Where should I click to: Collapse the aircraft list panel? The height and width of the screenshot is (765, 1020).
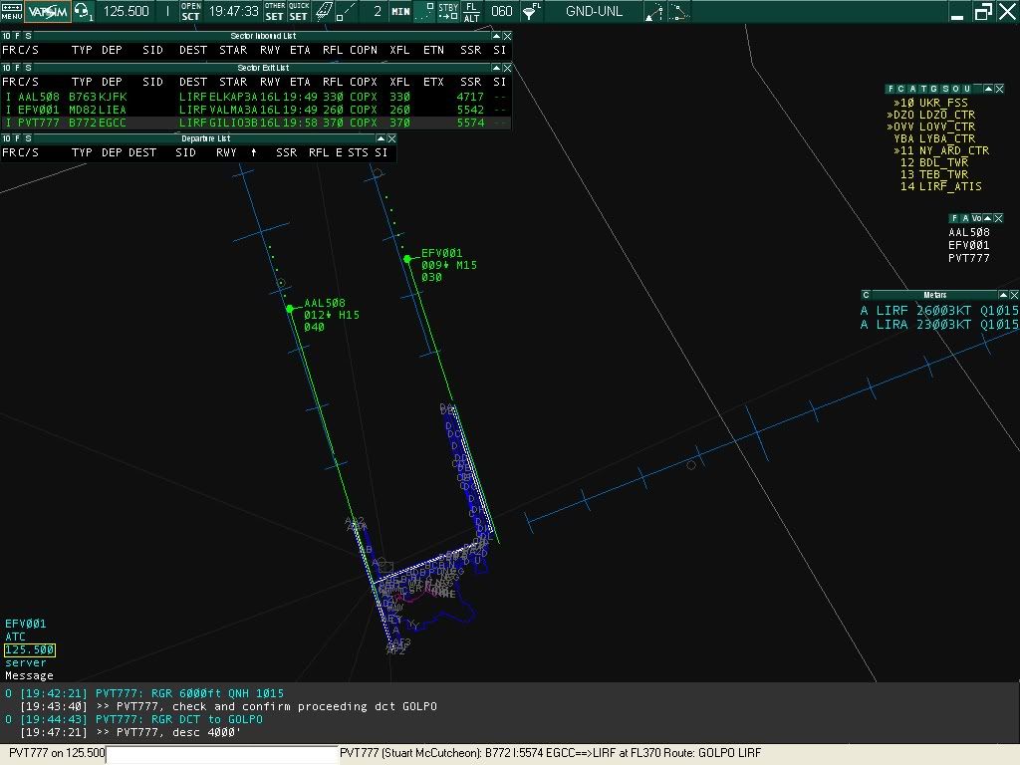coord(987,218)
